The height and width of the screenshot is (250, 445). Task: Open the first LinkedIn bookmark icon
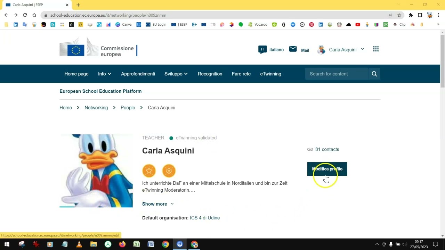tap(16, 24)
